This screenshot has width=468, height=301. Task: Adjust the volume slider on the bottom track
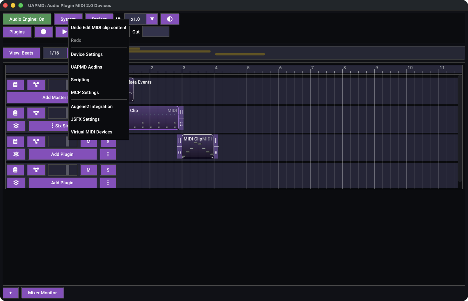pyautogui.click(x=63, y=170)
